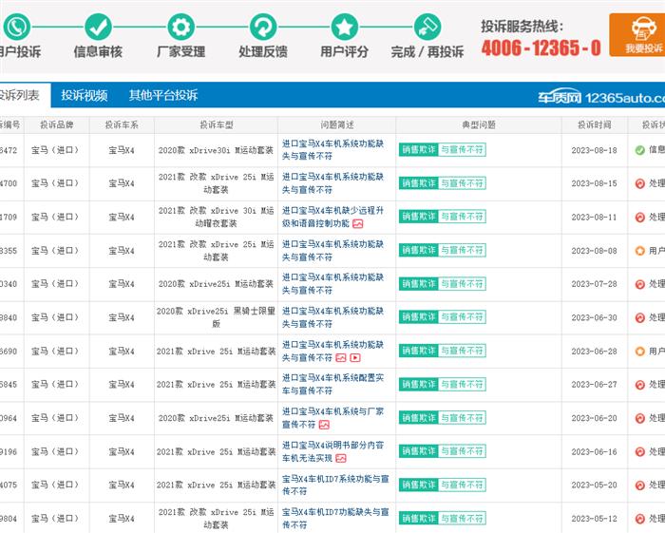Click the date cell 2023-06-27
Viewport: 665px width, 533px height.
594,385
